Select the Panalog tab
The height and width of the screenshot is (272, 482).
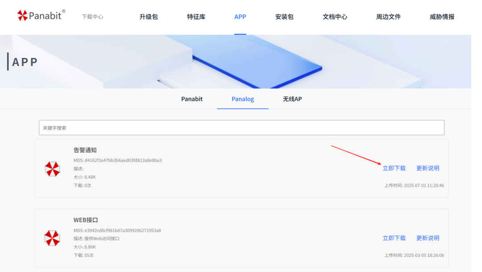click(x=243, y=99)
